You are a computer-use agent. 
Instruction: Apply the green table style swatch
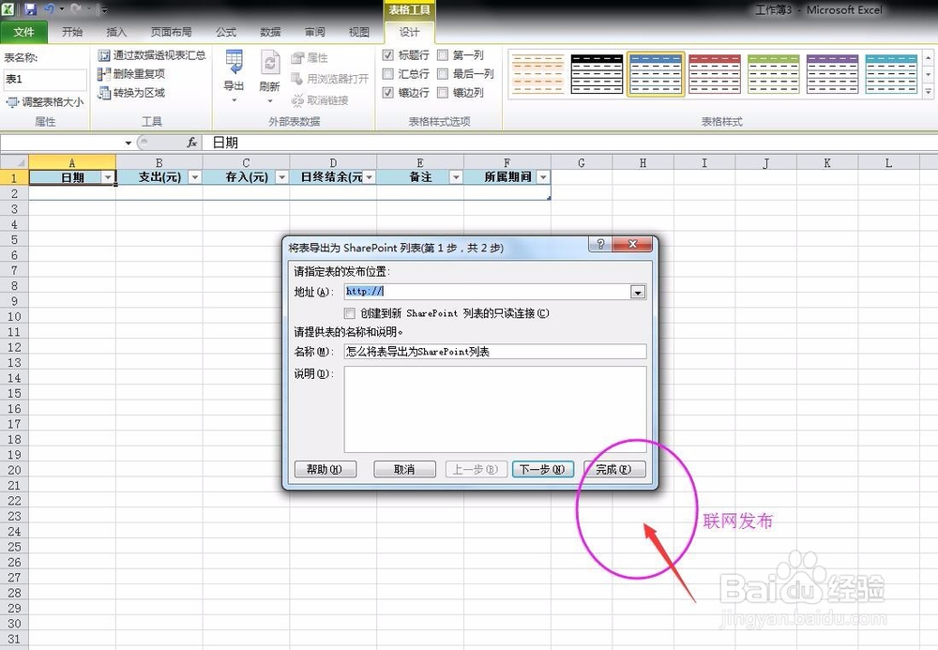pyautogui.click(x=774, y=73)
